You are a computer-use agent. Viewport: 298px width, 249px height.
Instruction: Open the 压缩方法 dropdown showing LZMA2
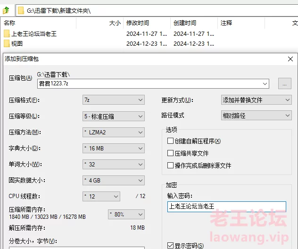click(x=114, y=133)
